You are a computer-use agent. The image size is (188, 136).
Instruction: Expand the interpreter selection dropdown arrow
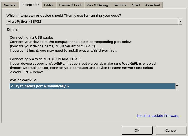[x=180, y=21]
